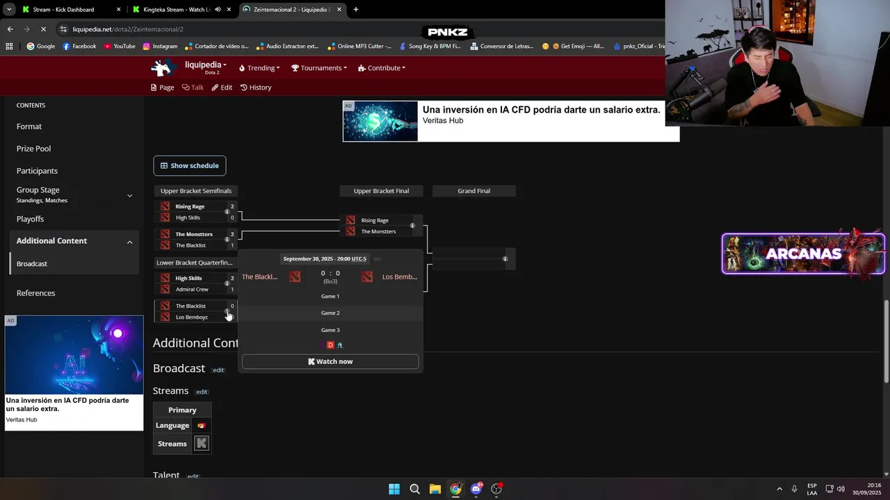This screenshot has width=890, height=500.
Task: Open info icon for High Skills vs Admiral Crew
Action: click(x=227, y=283)
